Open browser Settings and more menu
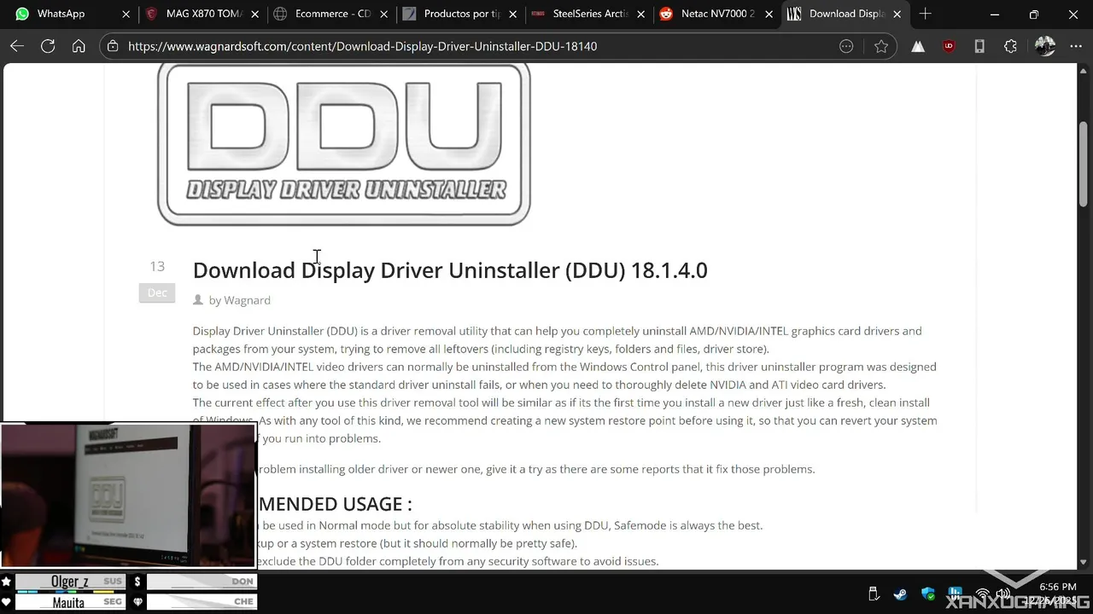 1074,46
